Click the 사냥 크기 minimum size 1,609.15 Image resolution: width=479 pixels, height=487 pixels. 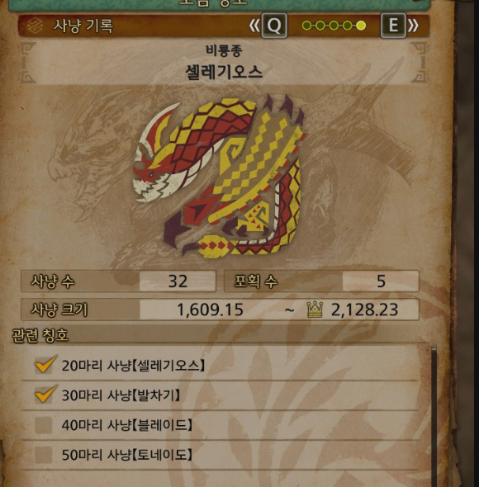[210, 310]
